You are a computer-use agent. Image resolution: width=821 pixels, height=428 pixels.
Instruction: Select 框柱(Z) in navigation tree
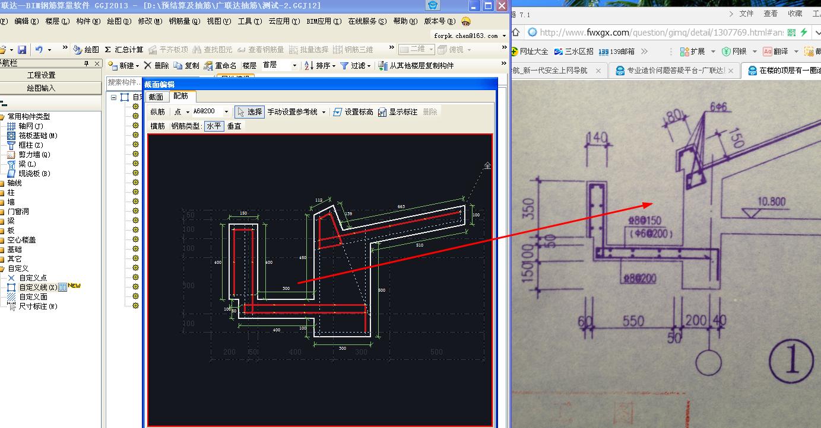click(26, 145)
